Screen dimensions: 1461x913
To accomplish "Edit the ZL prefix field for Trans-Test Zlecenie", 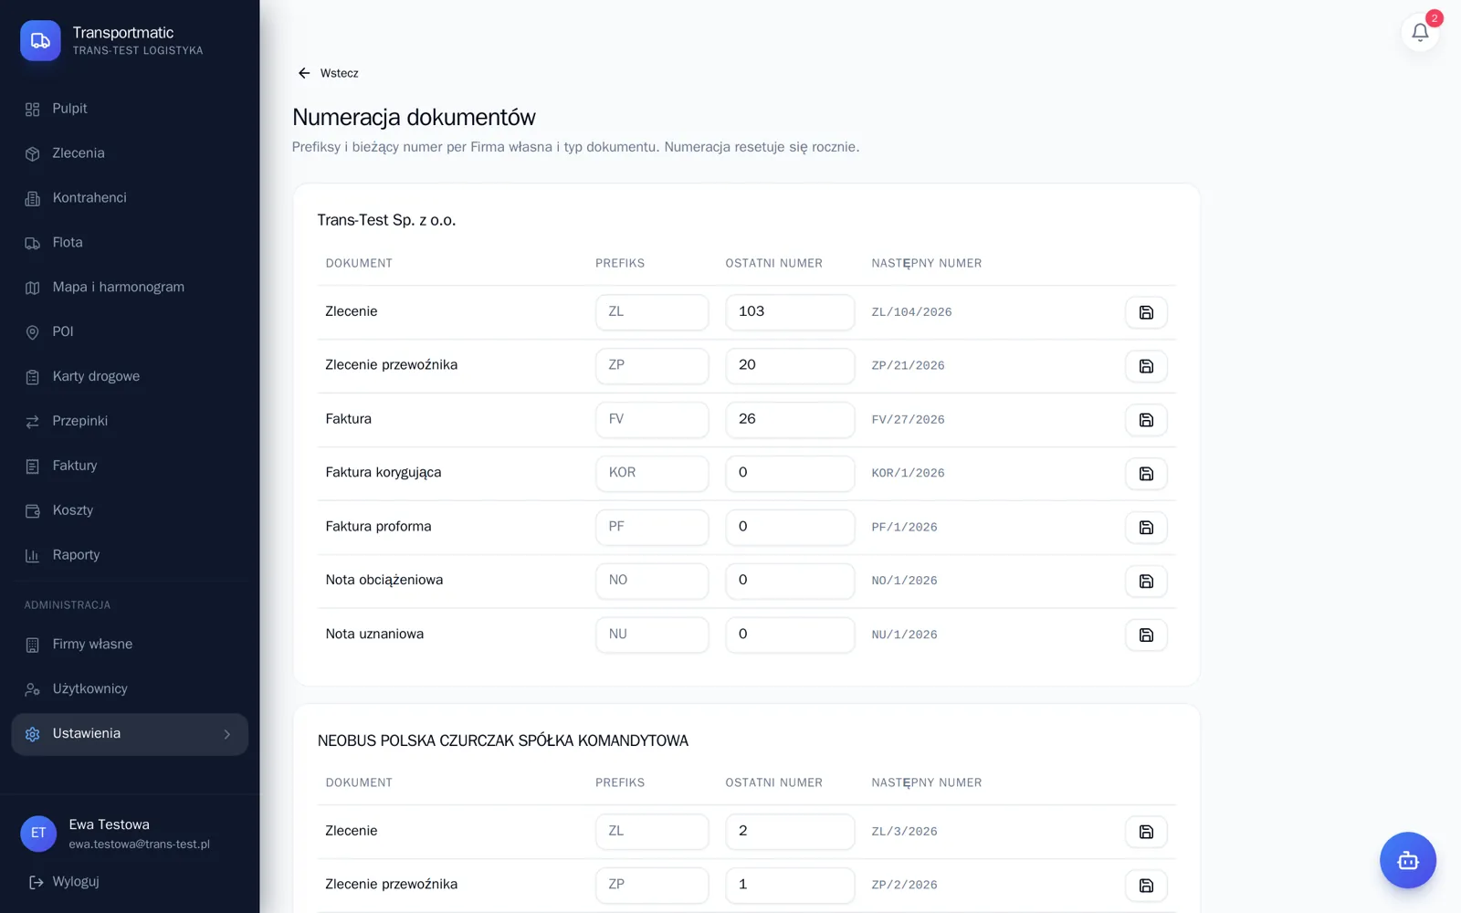I will (652, 312).
